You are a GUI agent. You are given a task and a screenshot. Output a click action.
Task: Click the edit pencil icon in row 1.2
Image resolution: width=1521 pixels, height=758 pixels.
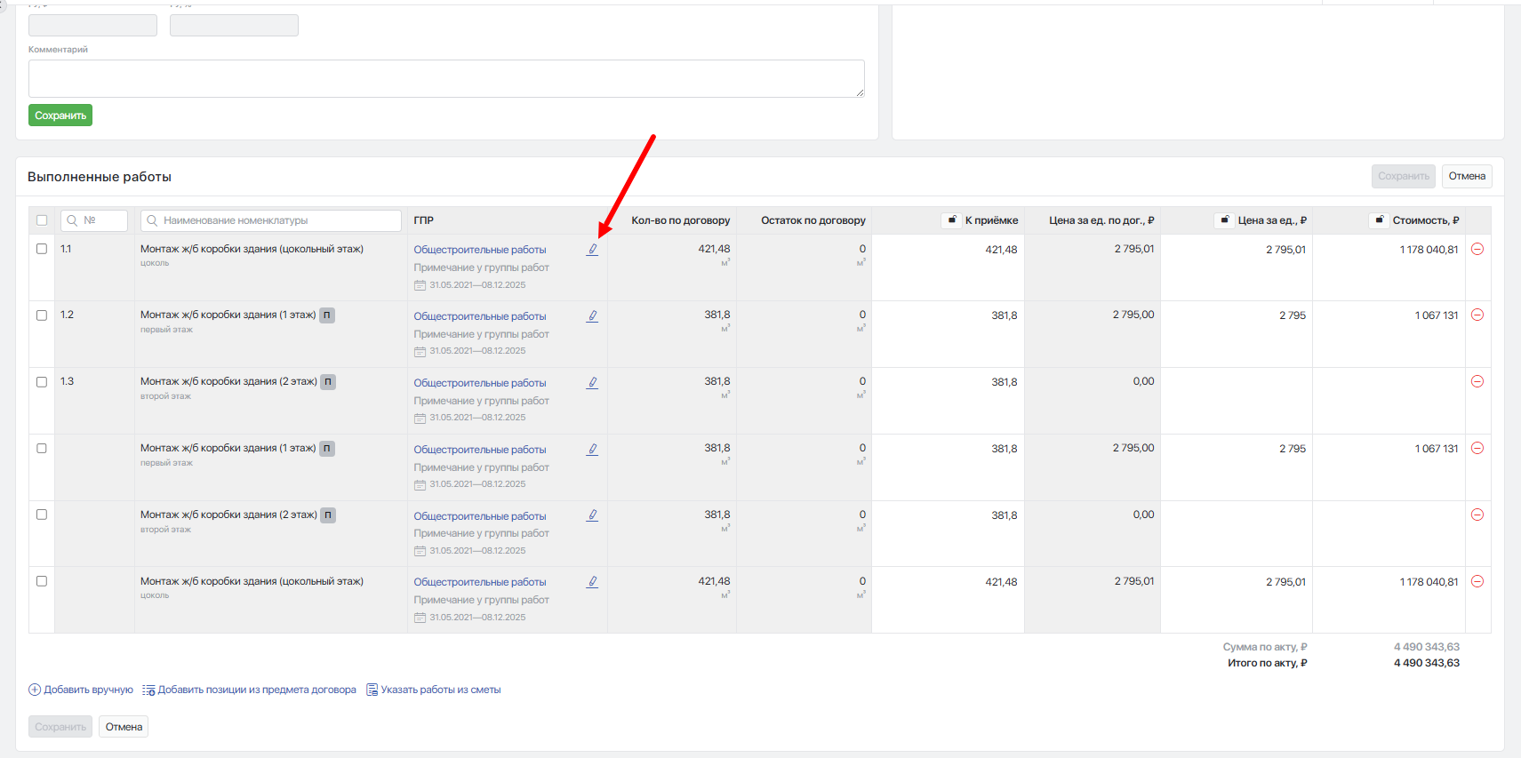(x=592, y=316)
